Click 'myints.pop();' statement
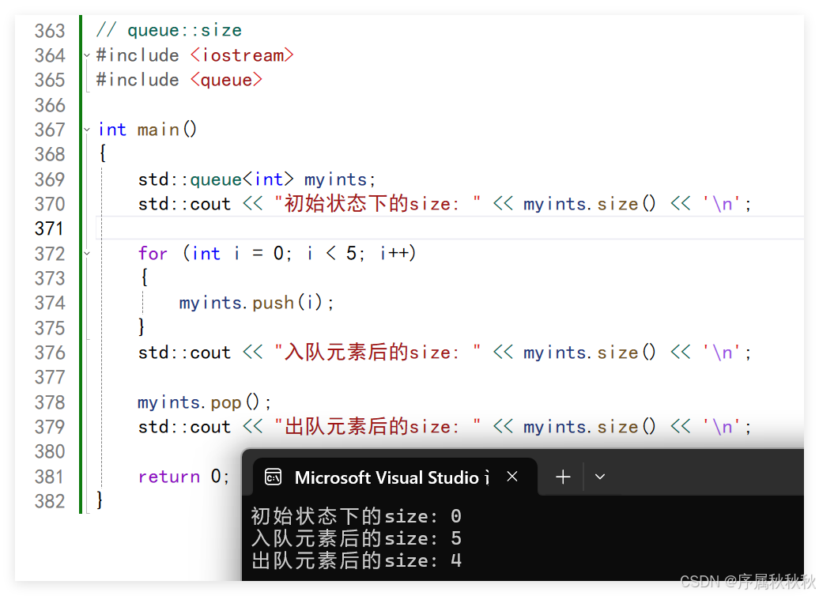Image resolution: width=819 pixels, height=596 pixels. pyautogui.click(x=204, y=402)
